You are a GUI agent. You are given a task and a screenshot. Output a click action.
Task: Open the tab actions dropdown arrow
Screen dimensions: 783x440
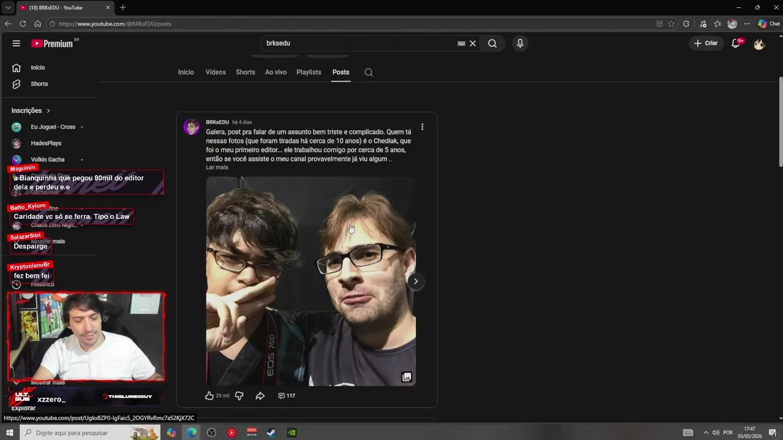pos(8,7)
